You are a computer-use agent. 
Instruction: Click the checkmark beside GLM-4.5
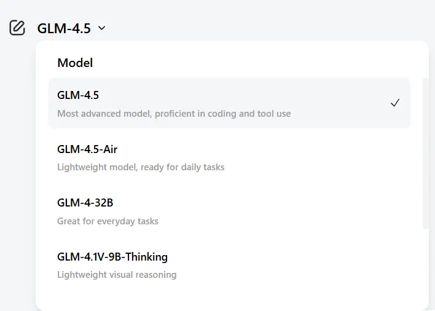395,103
